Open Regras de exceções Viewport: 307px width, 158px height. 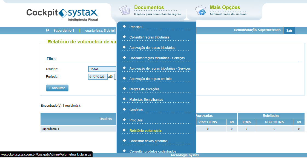click(145, 89)
